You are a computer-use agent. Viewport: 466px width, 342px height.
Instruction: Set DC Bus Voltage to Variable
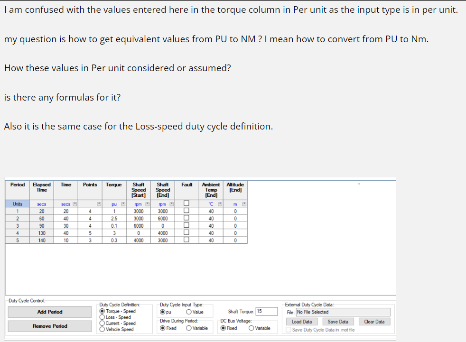tap(260, 328)
